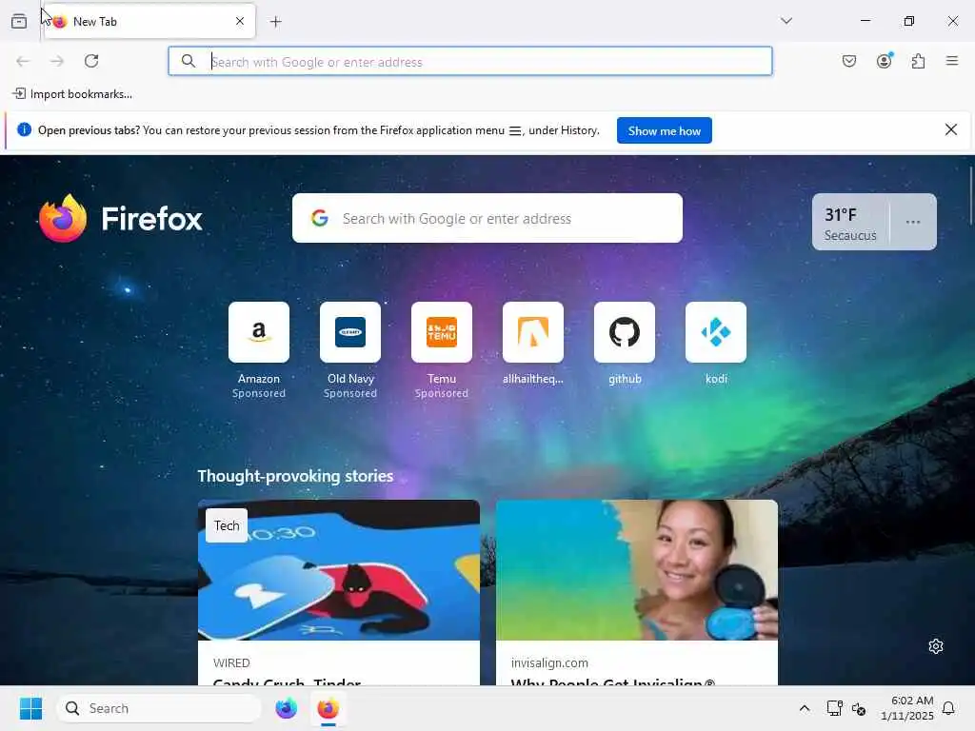975x731 pixels.
Task: Click the Firefox logo on the page
Action: pyautogui.click(x=121, y=218)
